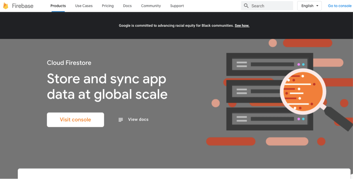Image resolution: width=353 pixels, height=179 pixels.
Task: Open the Products menu
Action: click(58, 6)
